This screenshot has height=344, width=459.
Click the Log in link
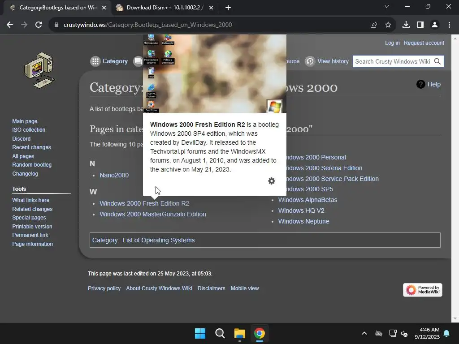(x=392, y=43)
